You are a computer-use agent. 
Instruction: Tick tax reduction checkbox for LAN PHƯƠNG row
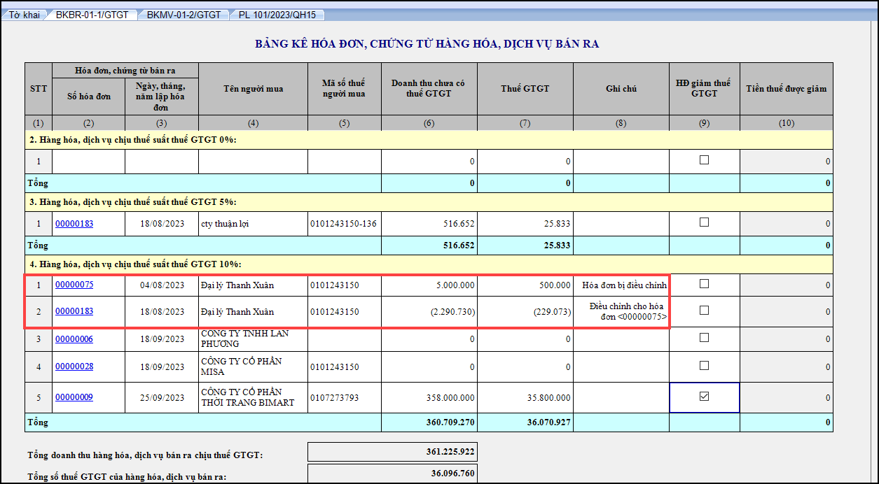pos(705,338)
